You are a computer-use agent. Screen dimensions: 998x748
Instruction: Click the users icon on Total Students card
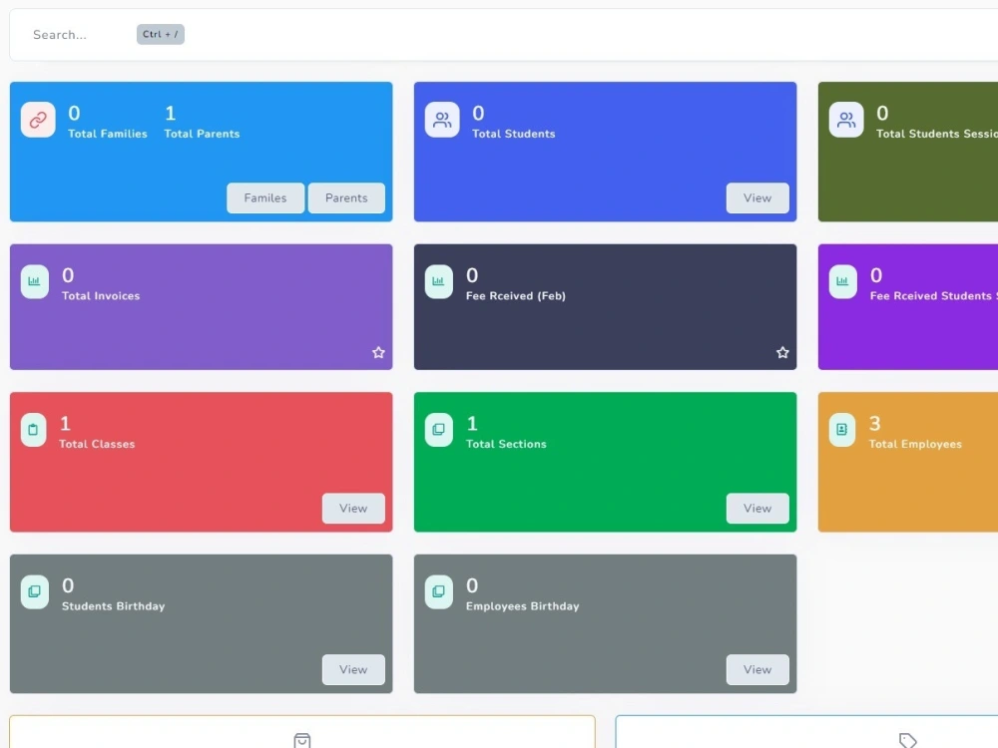pyautogui.click(x=442, y=120)
